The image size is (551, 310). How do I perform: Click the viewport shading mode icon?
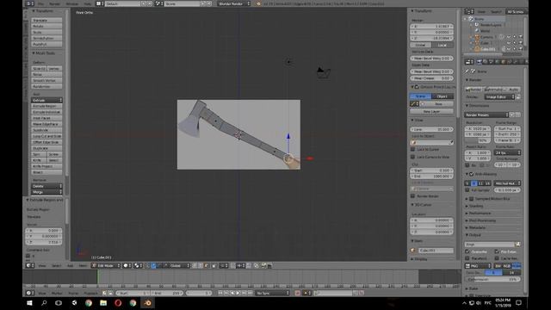tap(127, 266)
